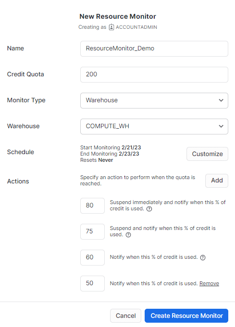Open help icon for Suspend and notify action

tap(128, 235)
